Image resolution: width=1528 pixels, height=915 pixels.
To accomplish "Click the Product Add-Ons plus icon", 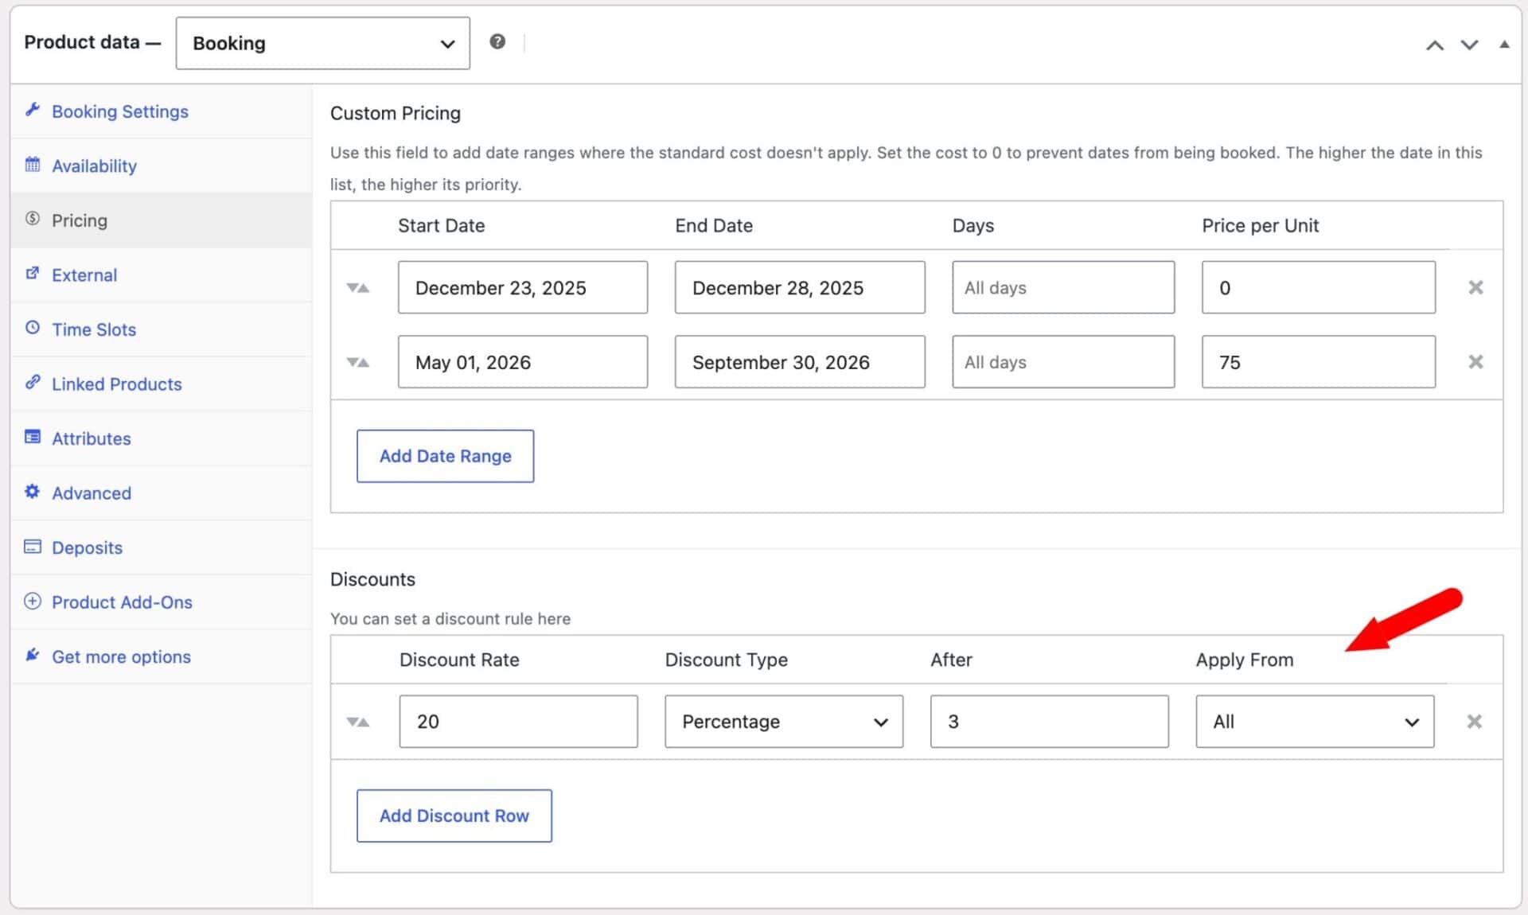I will [x=33, y=601].
